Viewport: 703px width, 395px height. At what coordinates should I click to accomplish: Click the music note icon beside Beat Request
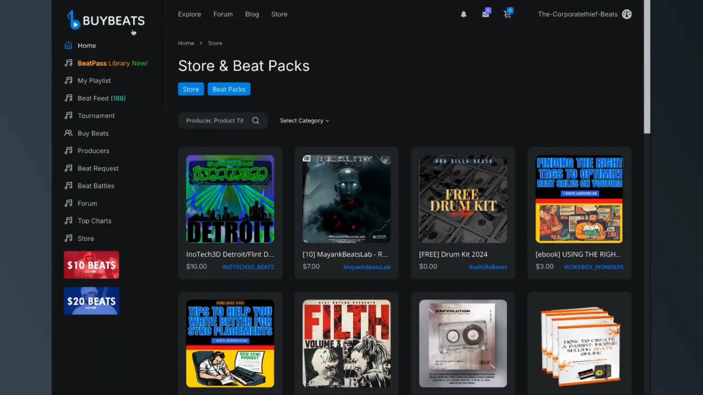[68, 168]
